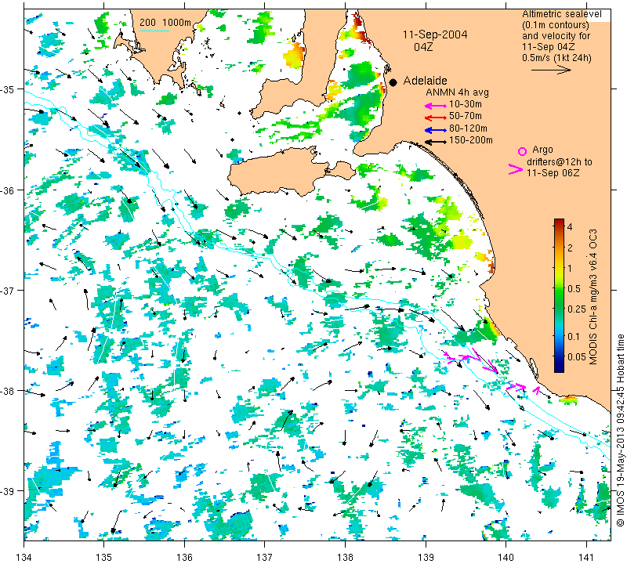The height and width of the screenshot is (564, 627).
Task: Click longitude axis label '141'
Action: [586, 556]
